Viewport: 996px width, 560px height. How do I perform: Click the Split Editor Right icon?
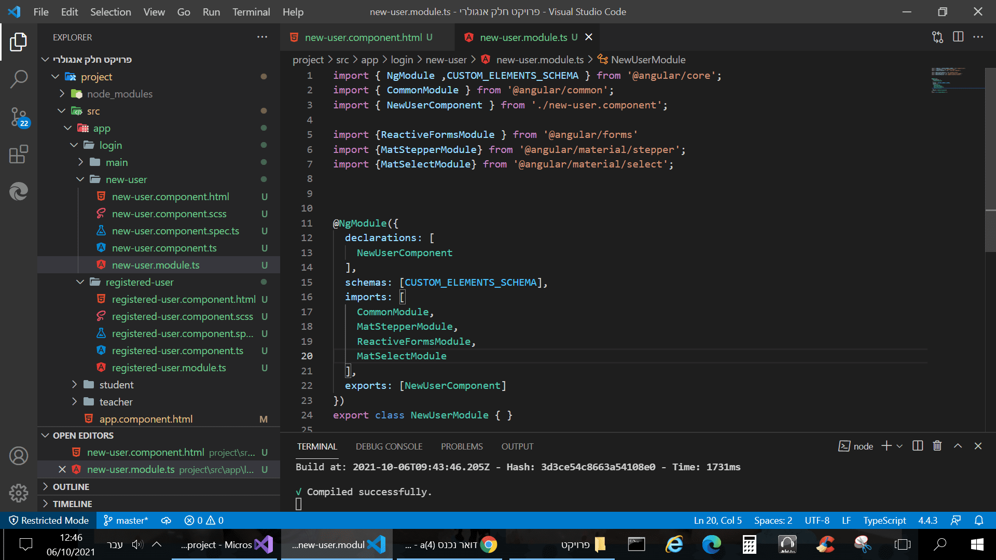(x=958, y=37)
